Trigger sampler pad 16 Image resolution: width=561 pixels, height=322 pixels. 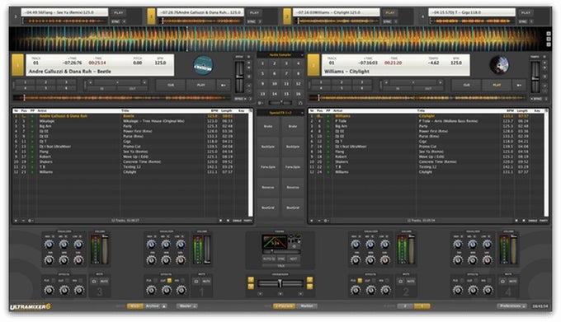pyautogui.click(x=298, y=94)
